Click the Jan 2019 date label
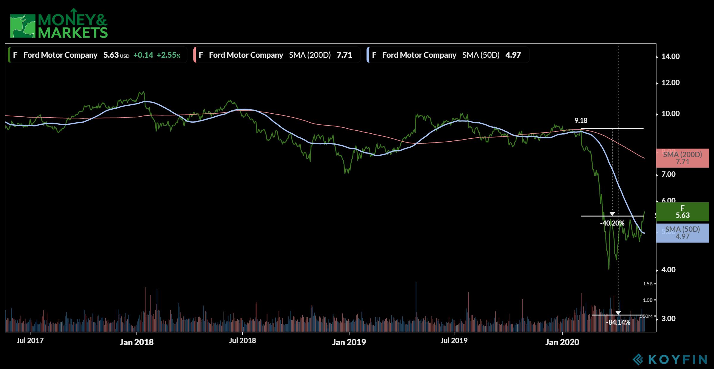The height and width of the screenshot is (369, 714). (349, 342)
